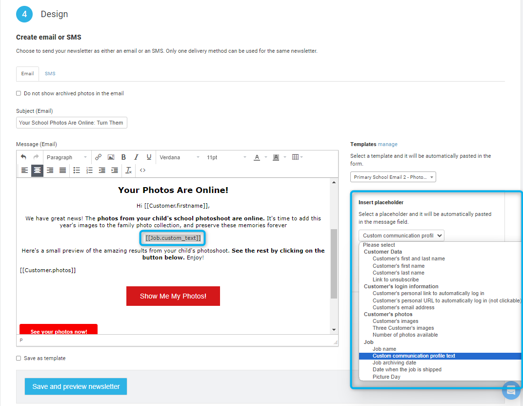This screenshot has height=406, width=523.
Task: Insert a link with the chain icon
Action: tap(98, 157)
